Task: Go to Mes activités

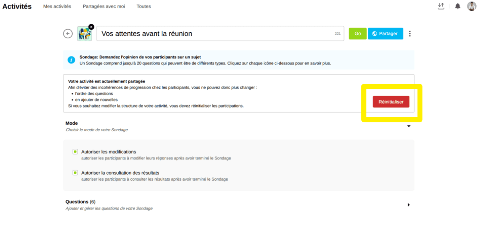Action: [x=57, y=6]
